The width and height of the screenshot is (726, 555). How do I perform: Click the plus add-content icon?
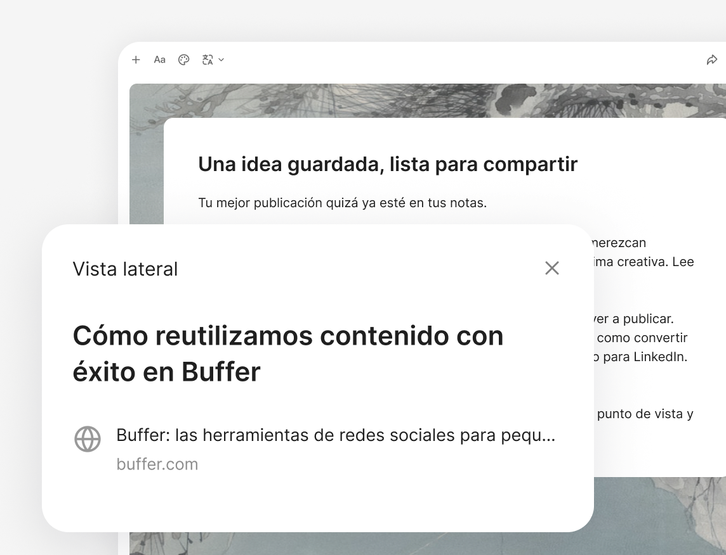136,60
